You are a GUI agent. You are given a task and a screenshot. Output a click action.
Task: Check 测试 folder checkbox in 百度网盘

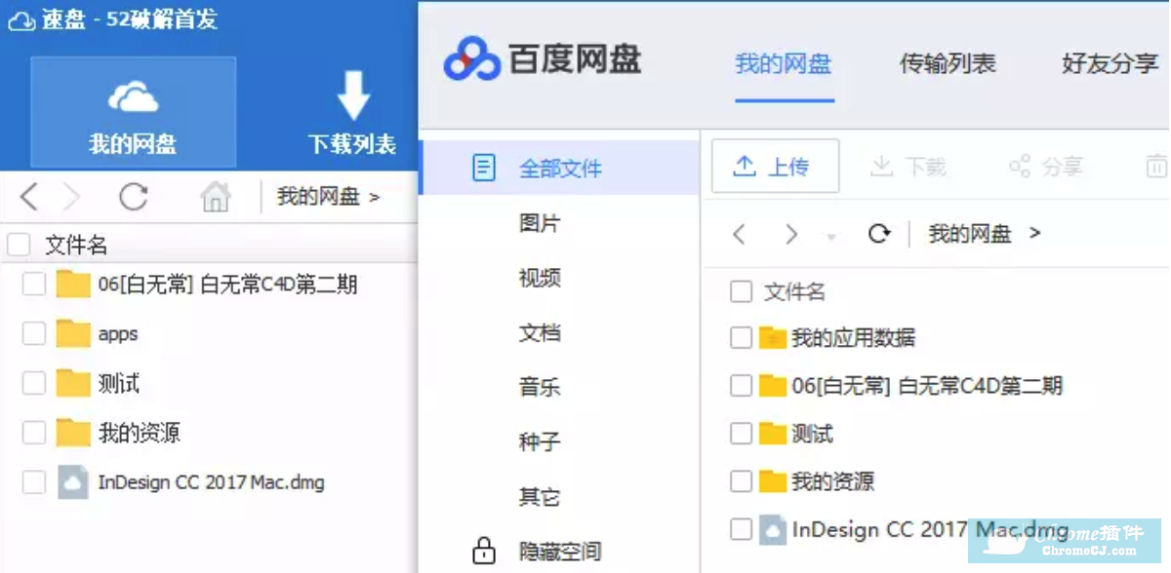[x=742, y=433]
